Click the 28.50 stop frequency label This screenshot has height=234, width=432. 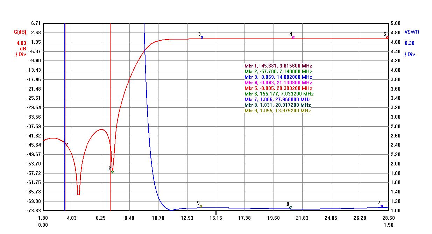pyautogui.click(x=388, y=218)
